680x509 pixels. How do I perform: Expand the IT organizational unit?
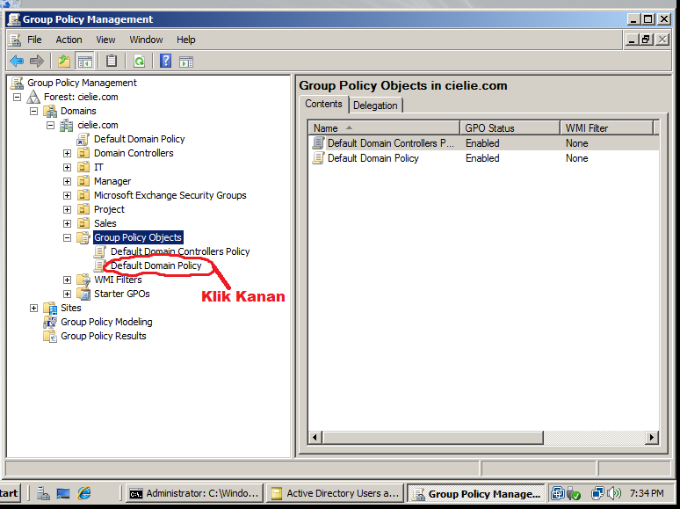coord(68,168)
